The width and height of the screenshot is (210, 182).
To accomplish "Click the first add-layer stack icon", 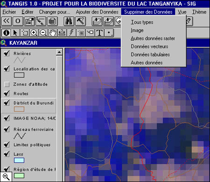I will point(97,21).
